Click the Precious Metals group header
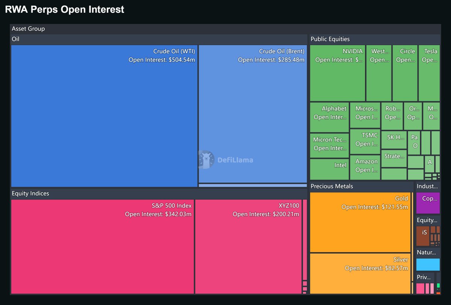 [361, 187]
